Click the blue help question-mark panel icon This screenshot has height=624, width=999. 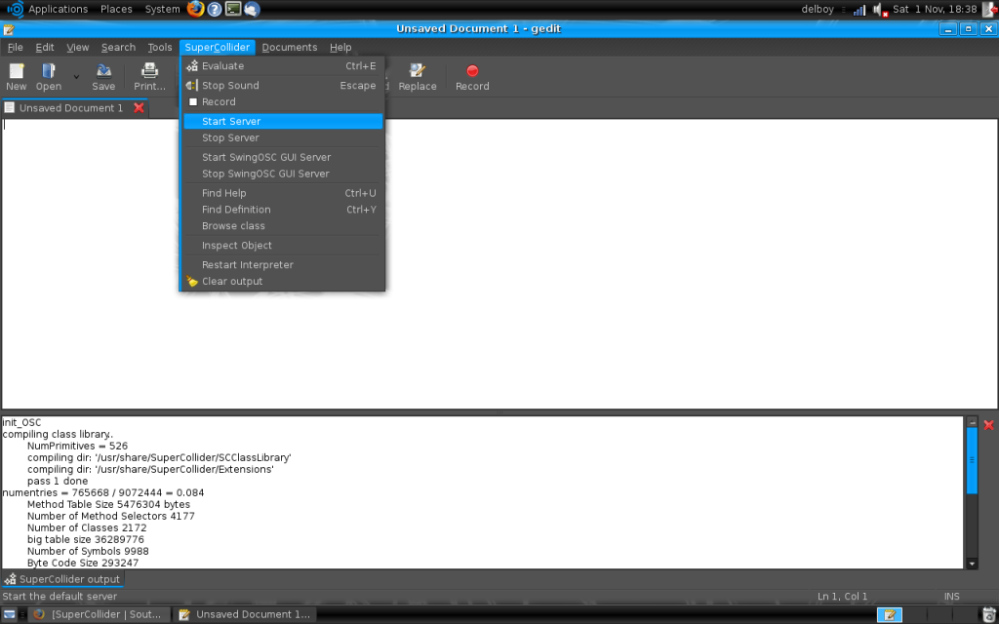point(215,9)
